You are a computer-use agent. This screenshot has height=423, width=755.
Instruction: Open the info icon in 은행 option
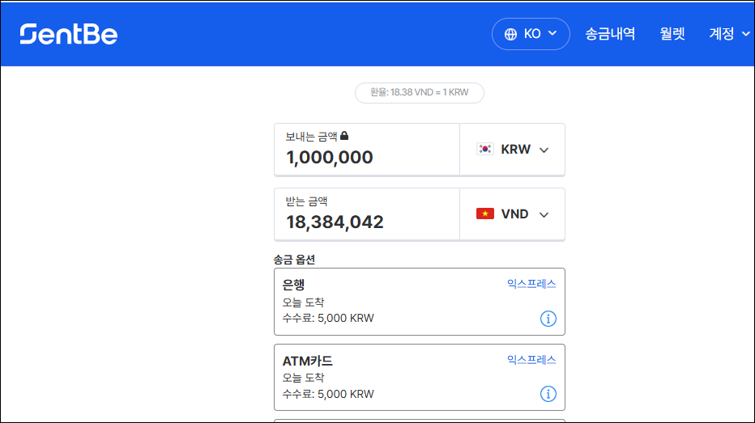click(548, 319)
